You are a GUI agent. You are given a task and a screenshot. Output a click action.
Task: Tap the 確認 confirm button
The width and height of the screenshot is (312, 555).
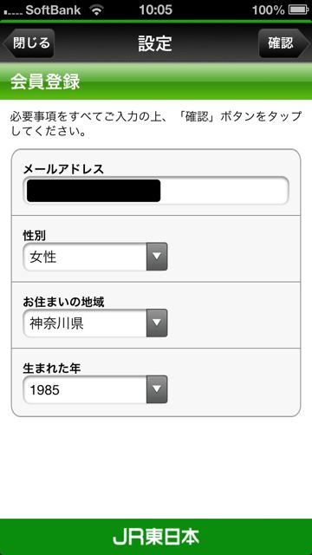coord(283,43)
